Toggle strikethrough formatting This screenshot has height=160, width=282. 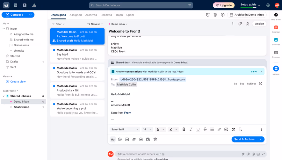coord(205,129)
